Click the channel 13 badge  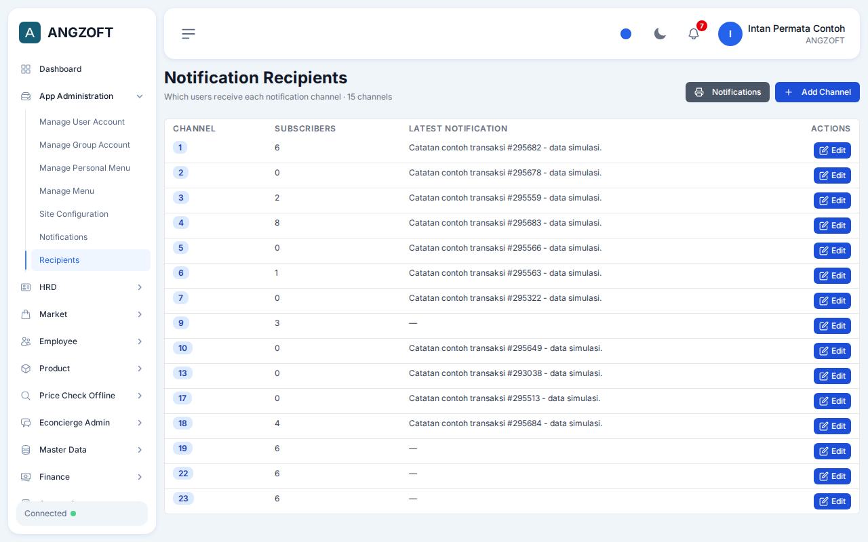tap(183, 373)
